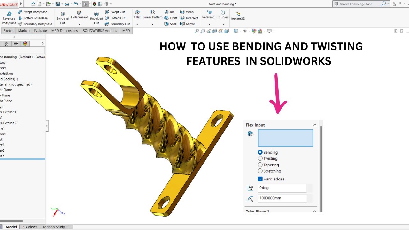Select the Boundary Boss/Base tool

(35, 24)
